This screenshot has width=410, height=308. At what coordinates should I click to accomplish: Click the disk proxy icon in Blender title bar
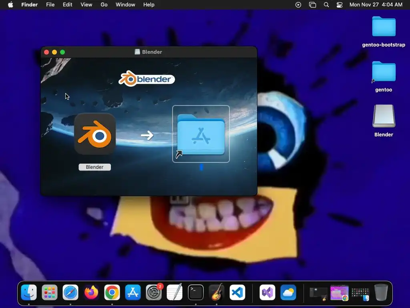(137, 52)
